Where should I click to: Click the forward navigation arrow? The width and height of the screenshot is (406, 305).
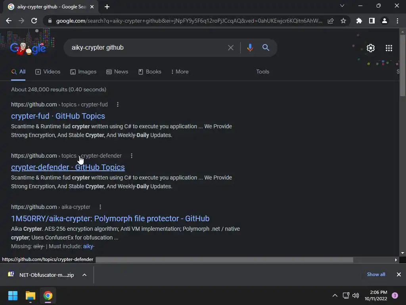[x=21, y=21]
